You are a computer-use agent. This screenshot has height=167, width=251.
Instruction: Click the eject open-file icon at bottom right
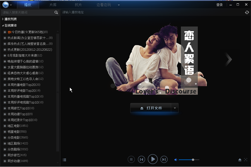pyautogui.click(x=240, y=160)
